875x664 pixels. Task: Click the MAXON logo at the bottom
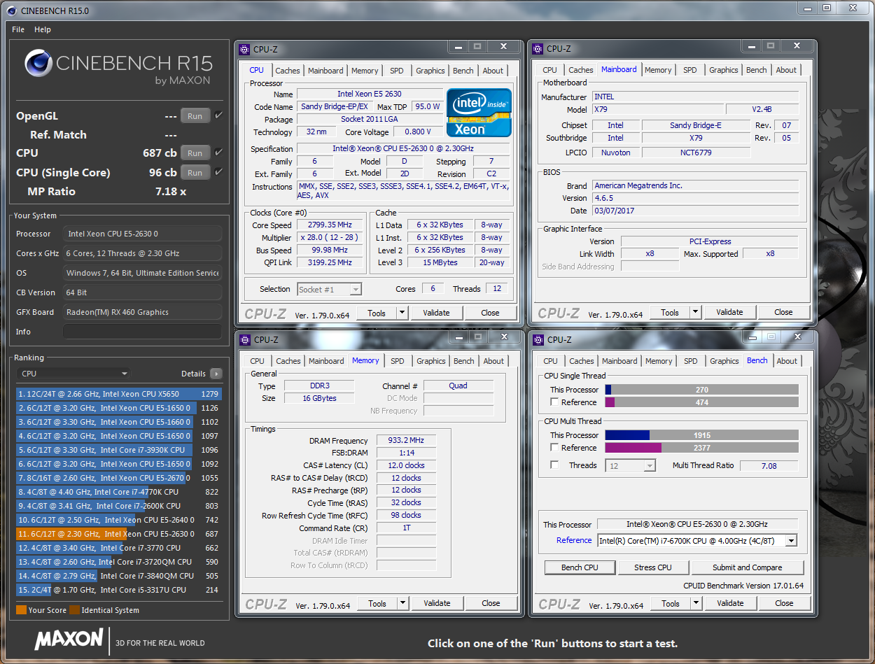click(69, 639)
